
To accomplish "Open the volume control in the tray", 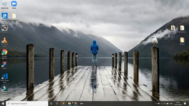I will [164, 103].
